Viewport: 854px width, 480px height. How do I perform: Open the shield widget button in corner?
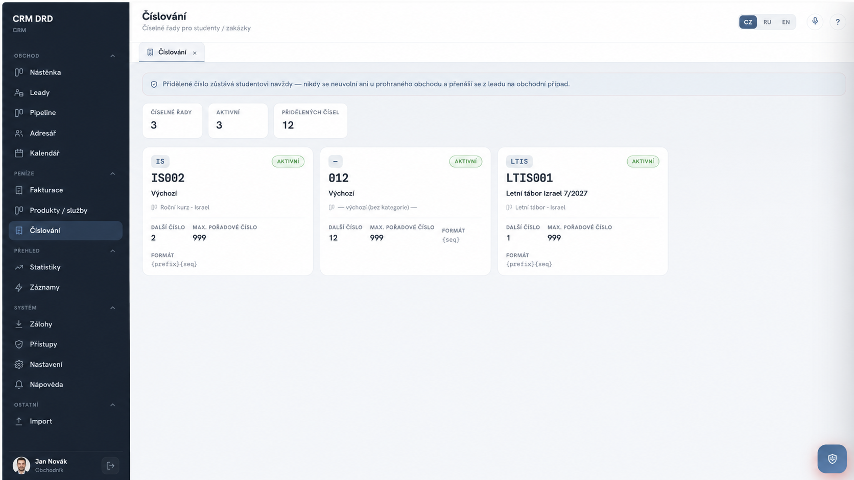pos(832,459)
